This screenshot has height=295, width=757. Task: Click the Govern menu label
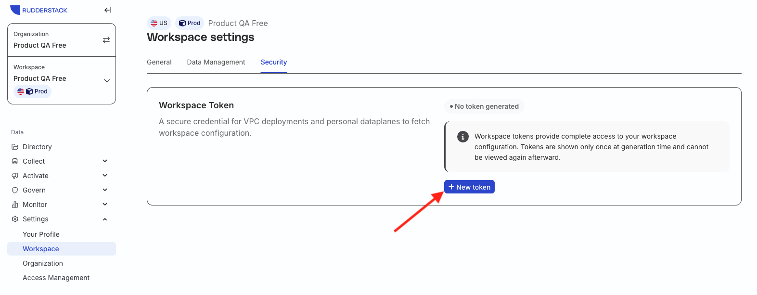click(x=34, y=190)
